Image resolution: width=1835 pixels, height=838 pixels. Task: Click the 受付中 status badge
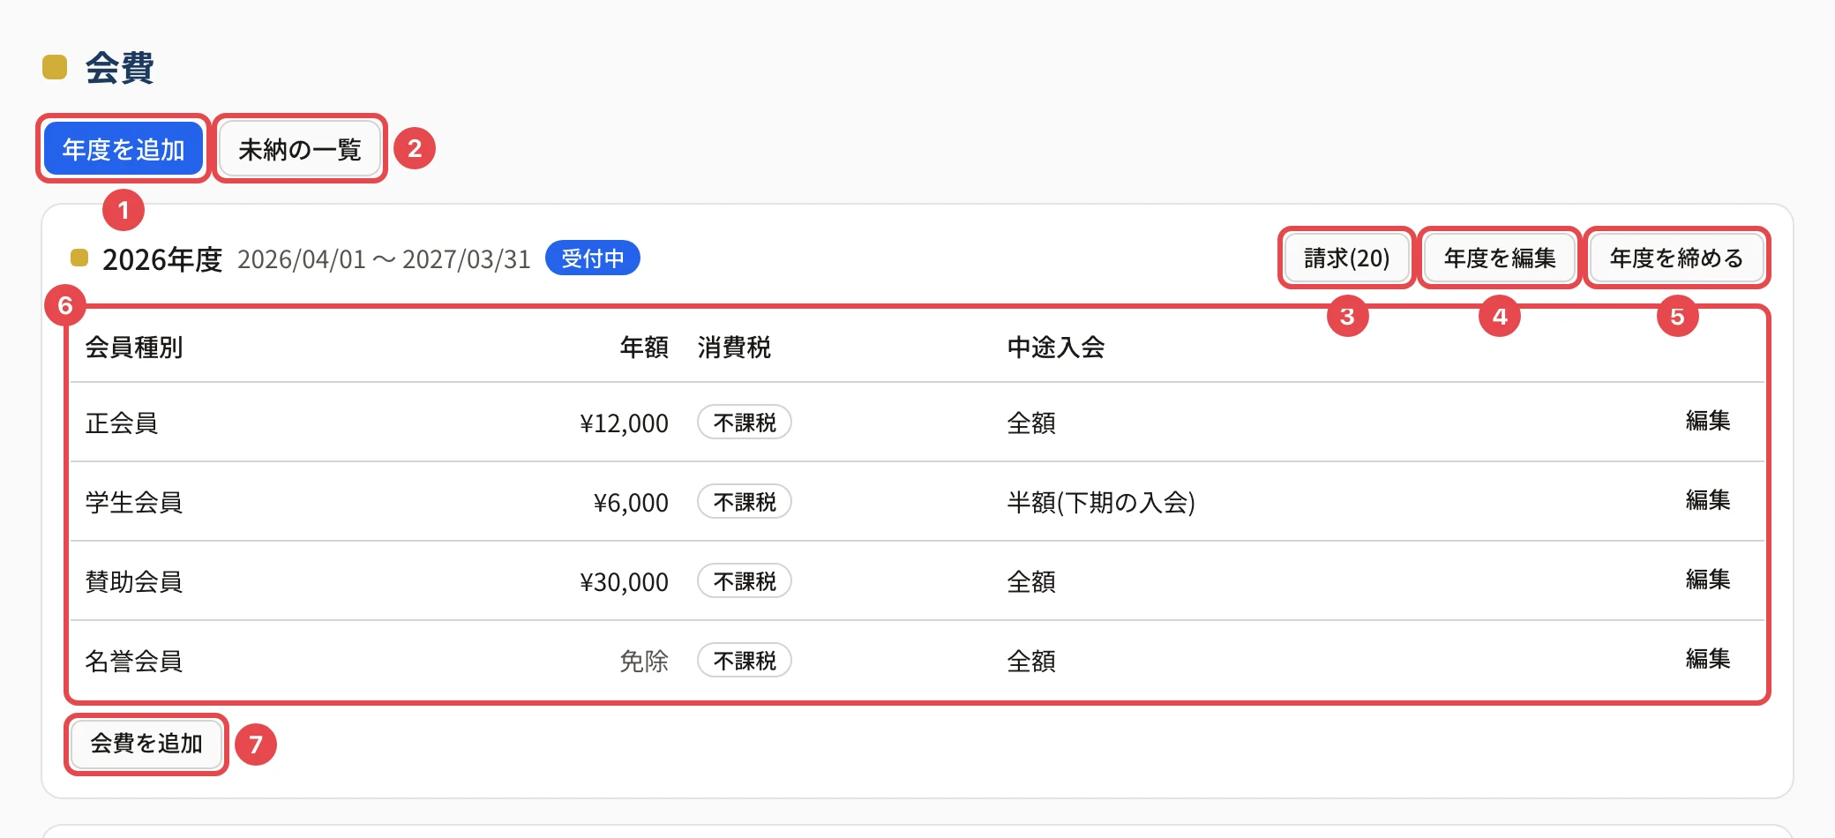click(593, 258)
